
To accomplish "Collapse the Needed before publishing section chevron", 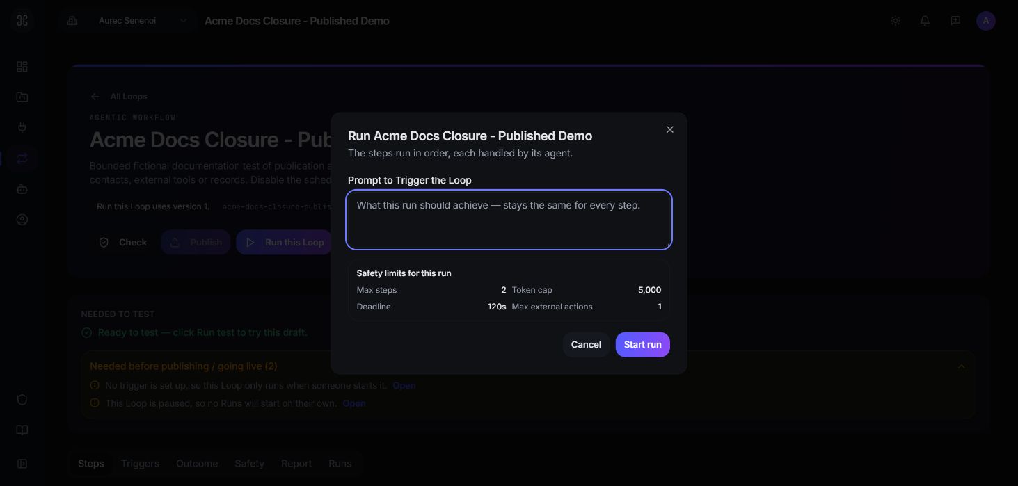I will coord(962,366).
